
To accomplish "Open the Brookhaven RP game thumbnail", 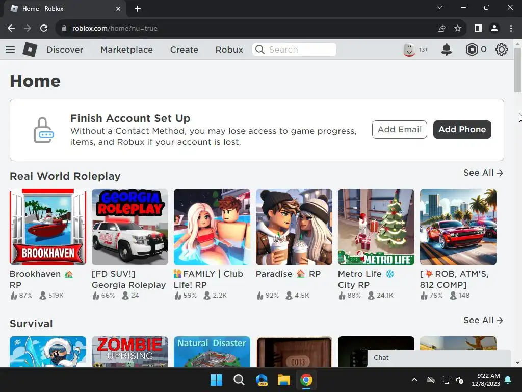I will coord(48,227).
